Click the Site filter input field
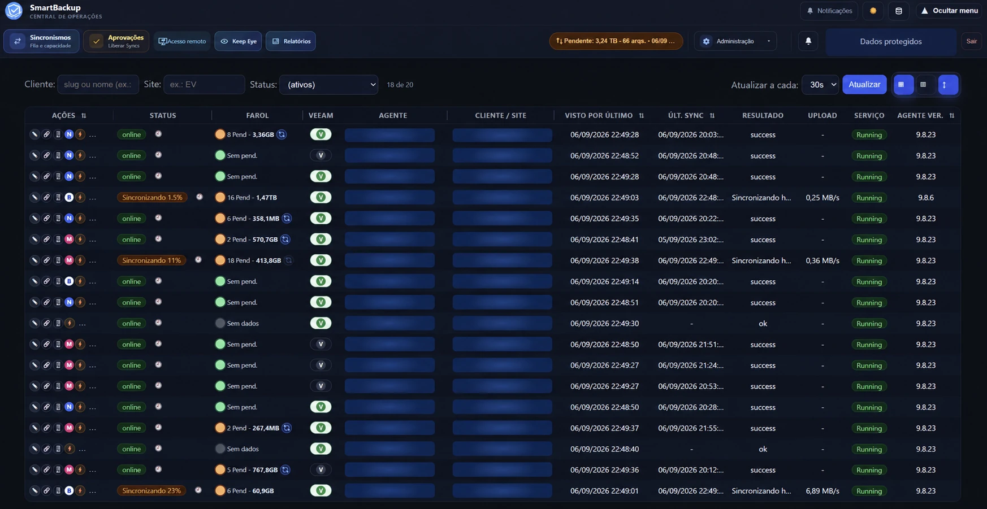 pyautogui.click(x=204, y=84)
